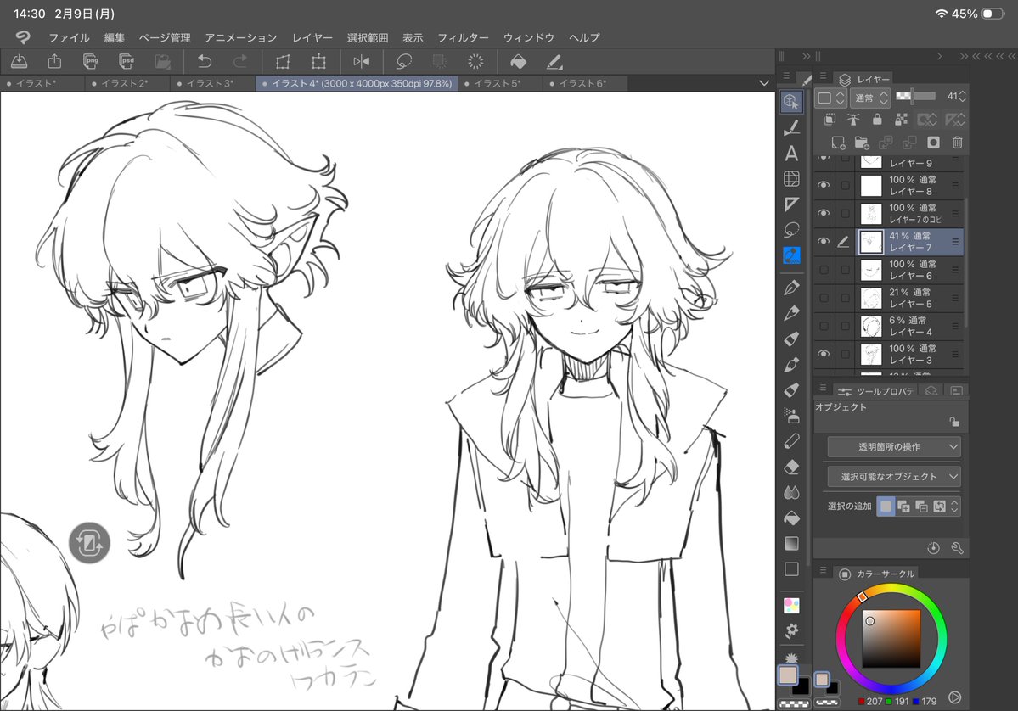This screenshot has height=711, width=1018.
Task: Hide レイヤー 7 のコピー with its eye icon
Action: [824, 213]
